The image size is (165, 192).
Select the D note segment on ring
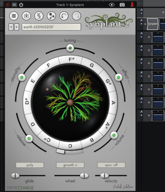[33, 124]
